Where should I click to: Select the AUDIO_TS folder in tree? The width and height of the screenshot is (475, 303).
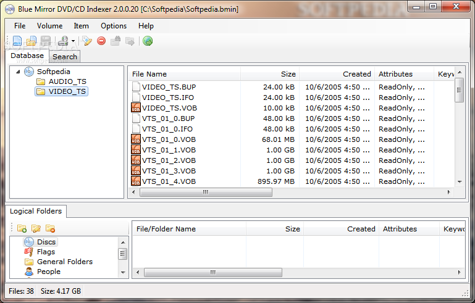[x=67, y=81]
